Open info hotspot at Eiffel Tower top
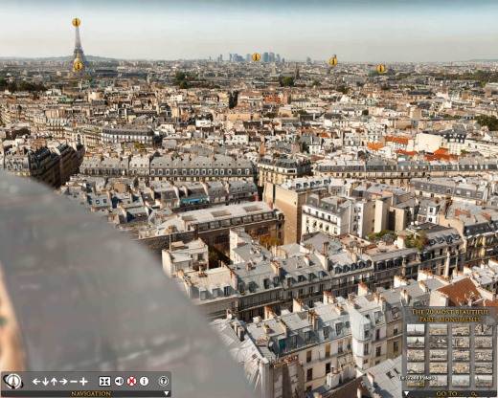The height and width of the screenshot is (398, 498). [x=76, y=22]
